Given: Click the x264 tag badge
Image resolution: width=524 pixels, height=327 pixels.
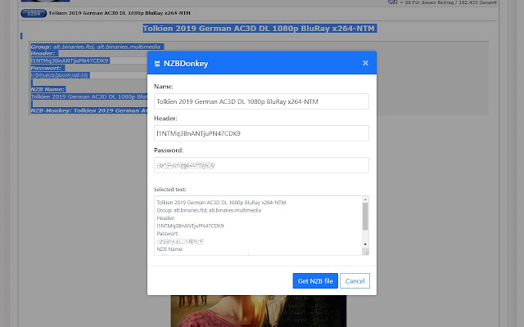Looking at the screenshot, I should pyautogui.click(x=33, y=14).
